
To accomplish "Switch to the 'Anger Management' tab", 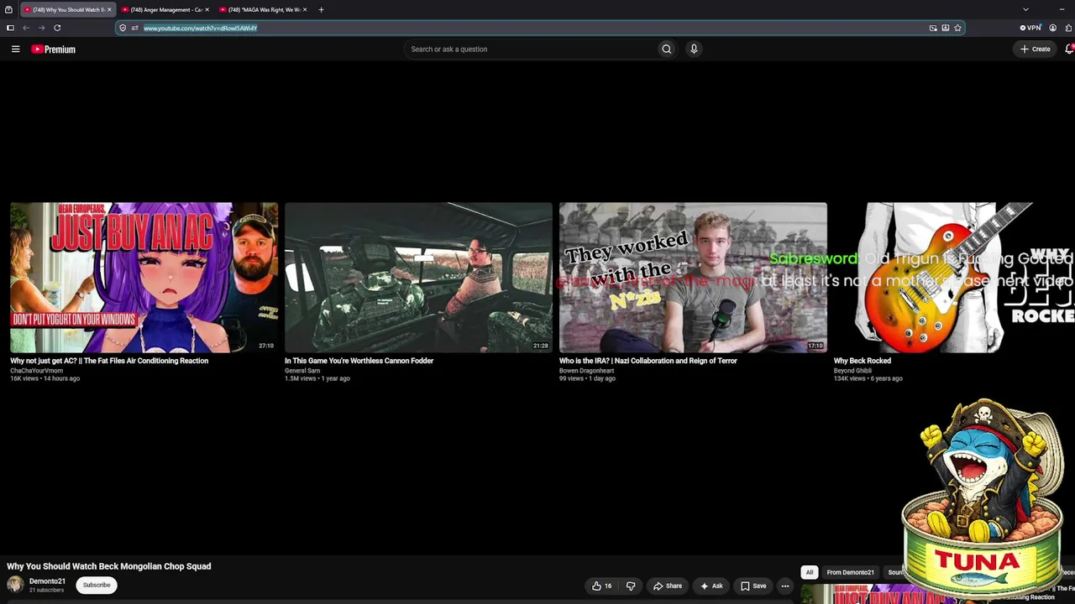I will pyautogui.click(x=166, y=9).
